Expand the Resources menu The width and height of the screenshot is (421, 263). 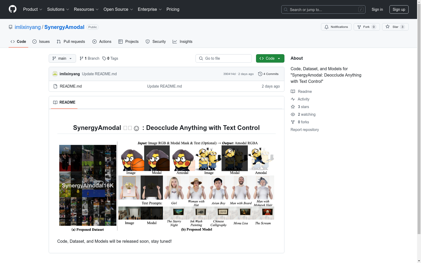tap(86, 9)
